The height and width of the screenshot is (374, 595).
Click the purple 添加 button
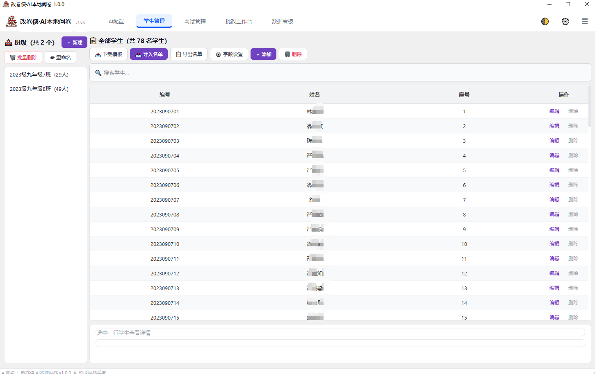264,54
